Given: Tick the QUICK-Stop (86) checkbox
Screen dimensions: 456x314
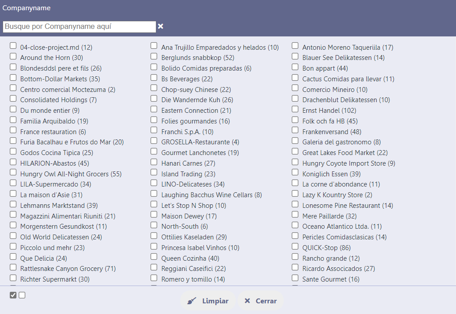Looking at the screenshot, I should point(295,246).
